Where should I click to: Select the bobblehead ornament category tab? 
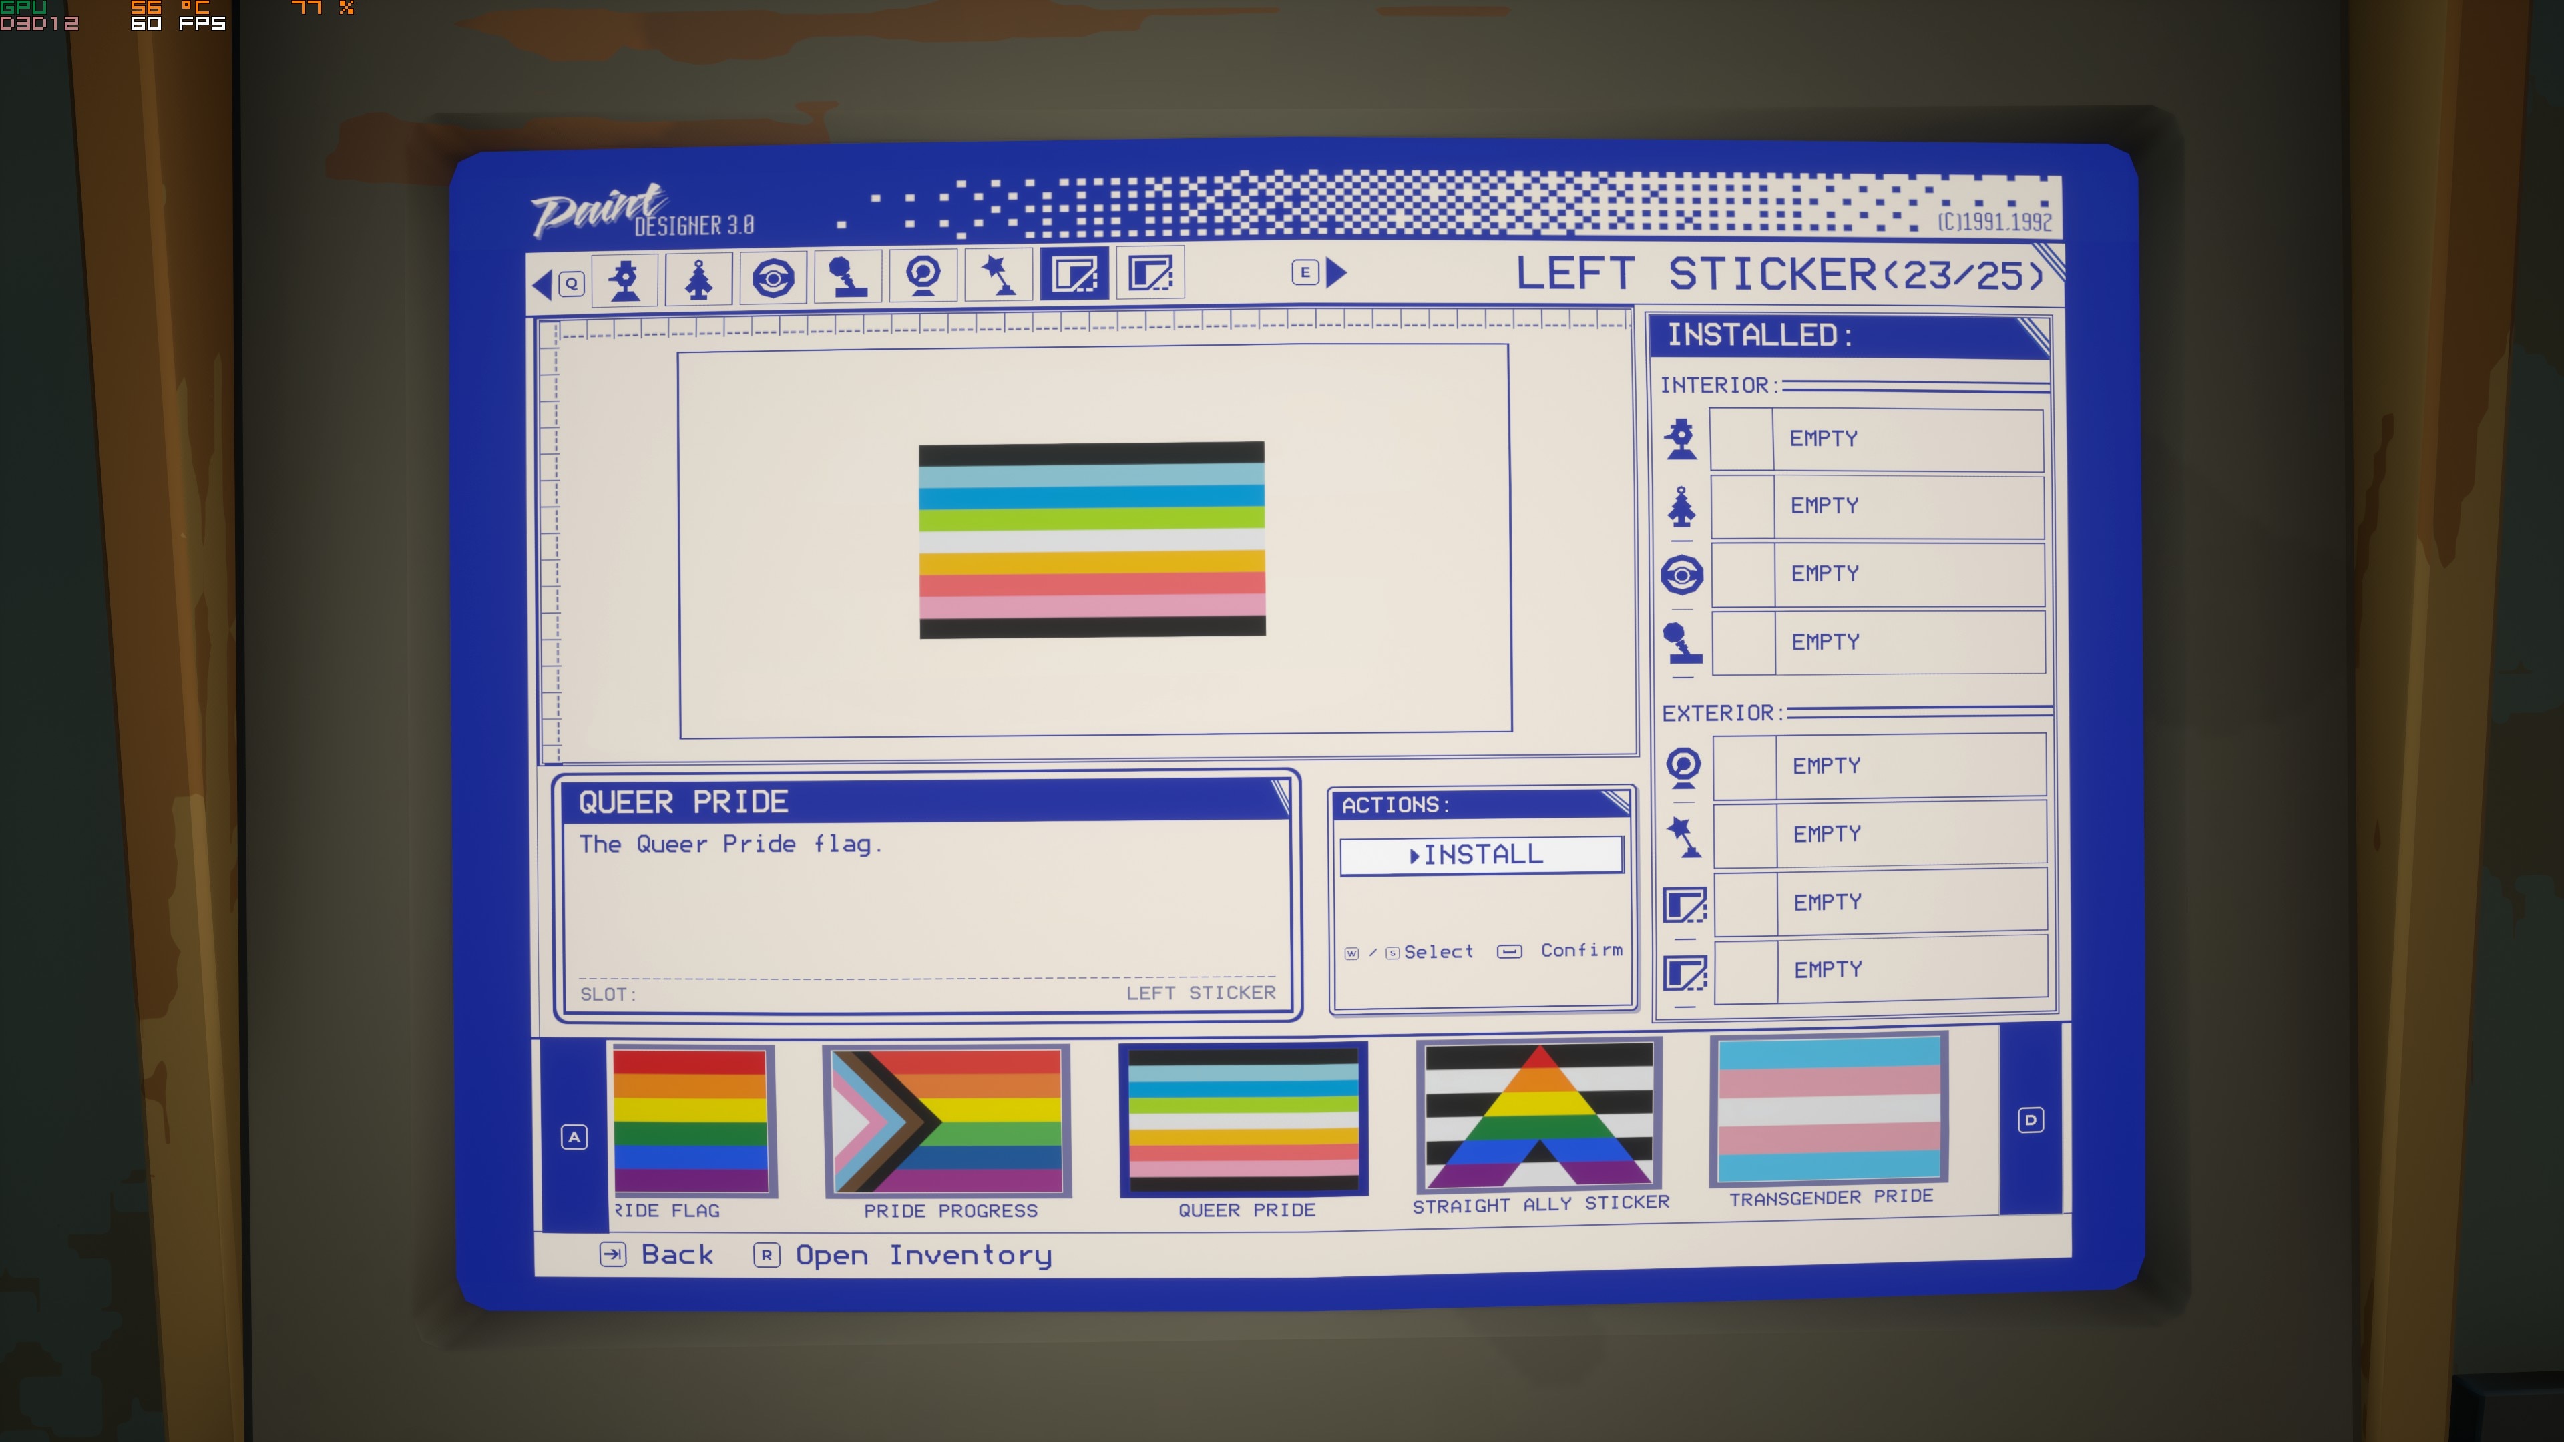click(x=625, y=278)
